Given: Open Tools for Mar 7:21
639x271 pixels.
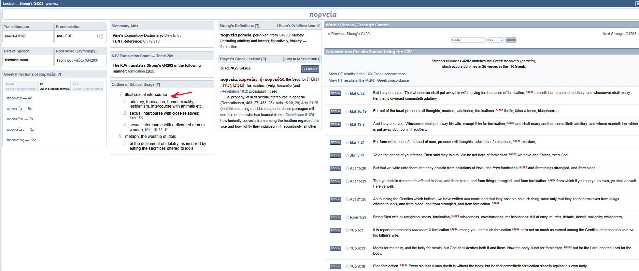Looking at the screenshot, I should [x=335, y=142].
